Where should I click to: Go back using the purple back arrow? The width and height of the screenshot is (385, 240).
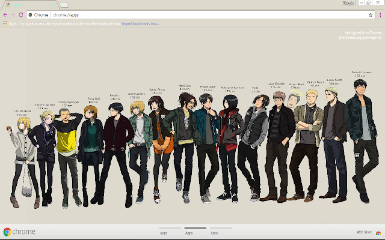(5, 15)
